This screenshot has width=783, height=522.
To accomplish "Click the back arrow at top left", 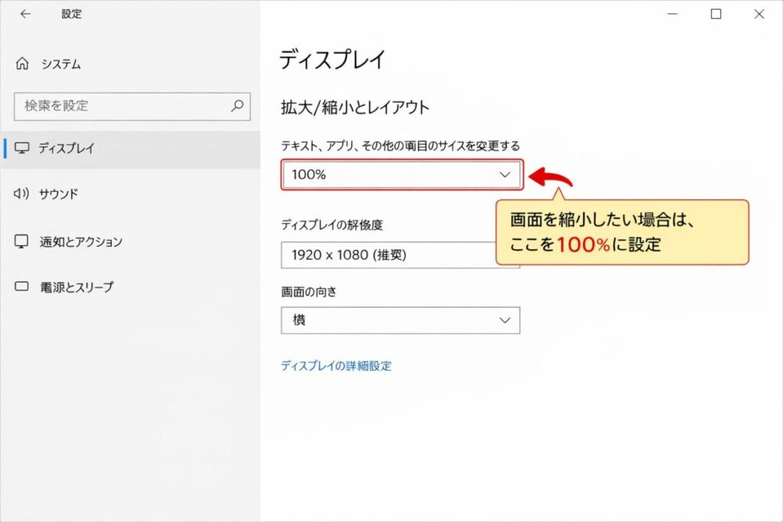I will pos(25,13).
